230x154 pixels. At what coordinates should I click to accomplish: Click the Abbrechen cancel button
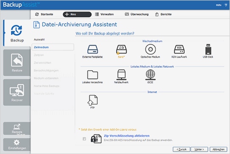coord(219,149)
